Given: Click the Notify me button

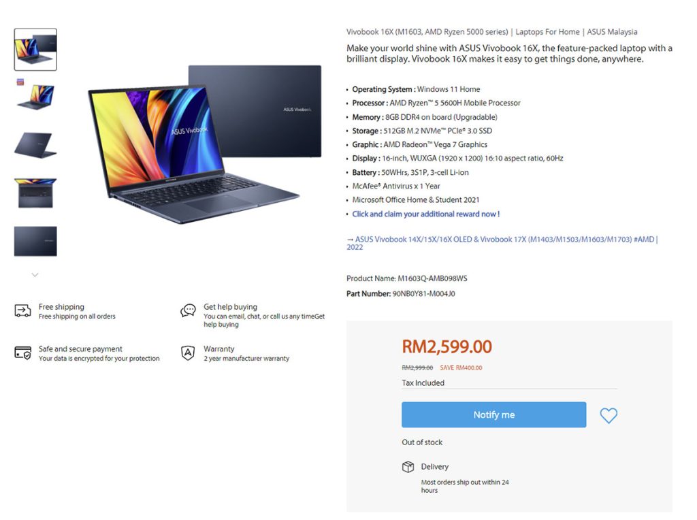Looking at the screenshot, I should [494, 415].
